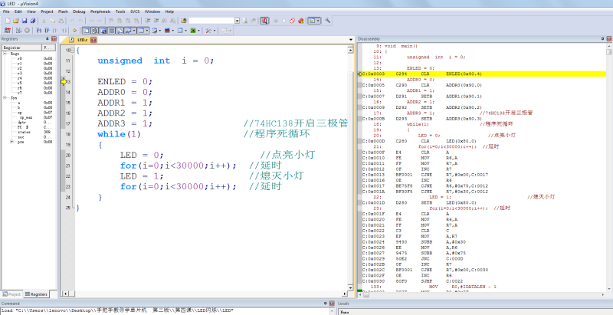
Task: Expand the psw register node
Action: 11,142
